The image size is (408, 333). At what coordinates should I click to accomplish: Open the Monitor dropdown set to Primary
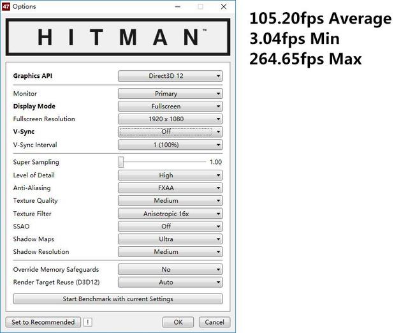(170, 94)
